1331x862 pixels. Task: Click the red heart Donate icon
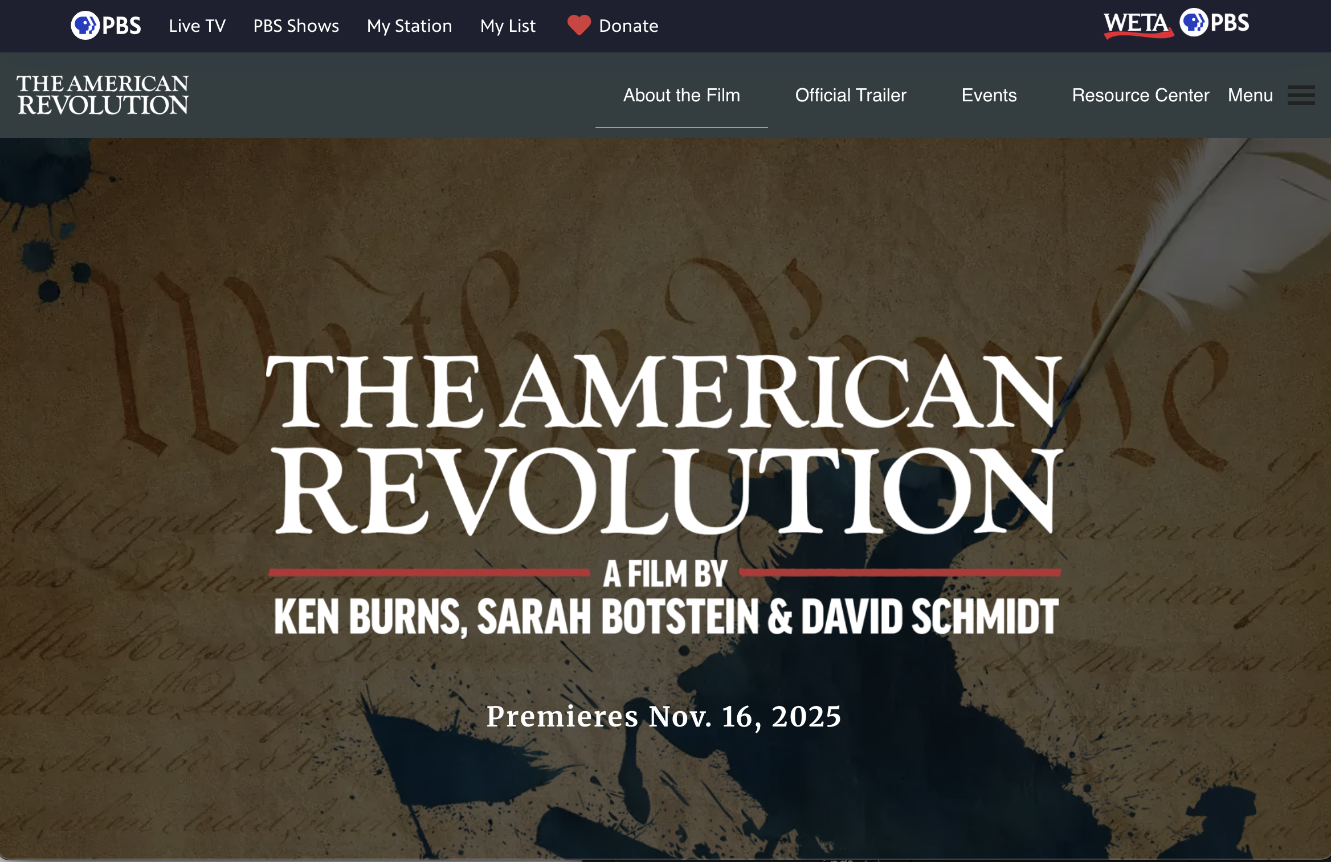point(579,26)
